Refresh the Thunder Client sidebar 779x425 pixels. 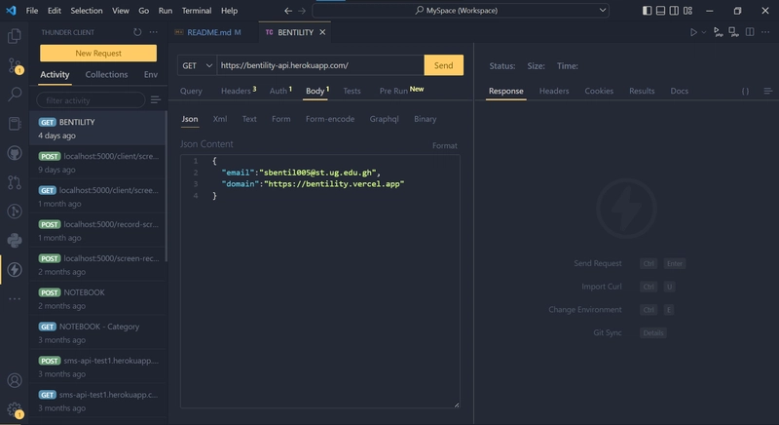click(137, 32)
